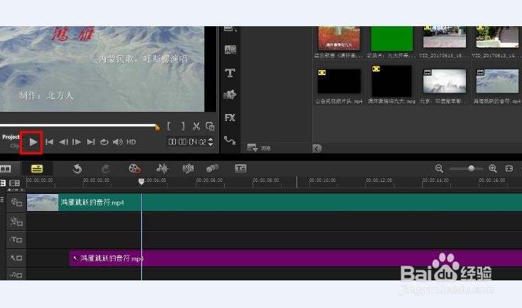The height and width of the screenshot is (308, 522).
Task: Open the Track Motion tool
Action: (x=212, y=169)
